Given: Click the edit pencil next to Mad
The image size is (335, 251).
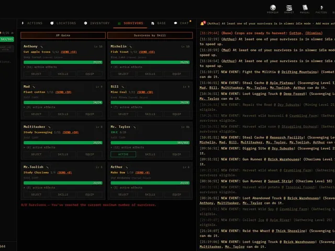Looking at the screenshot, I should [33, 87].
